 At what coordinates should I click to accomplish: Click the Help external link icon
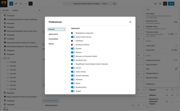(x=176, y=69)
